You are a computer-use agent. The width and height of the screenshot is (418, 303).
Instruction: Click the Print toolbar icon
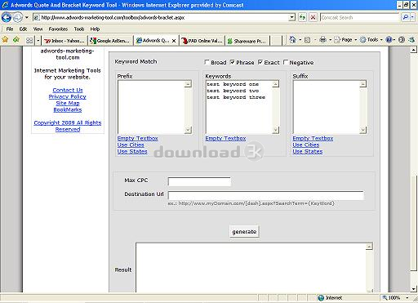[x=322, y=40]
